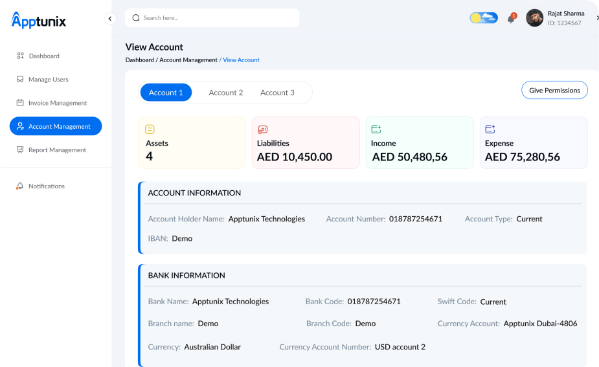The image size is (599, 367).
Task: Open Dashboard in the sidebar
Action: (x=44, y=56)
